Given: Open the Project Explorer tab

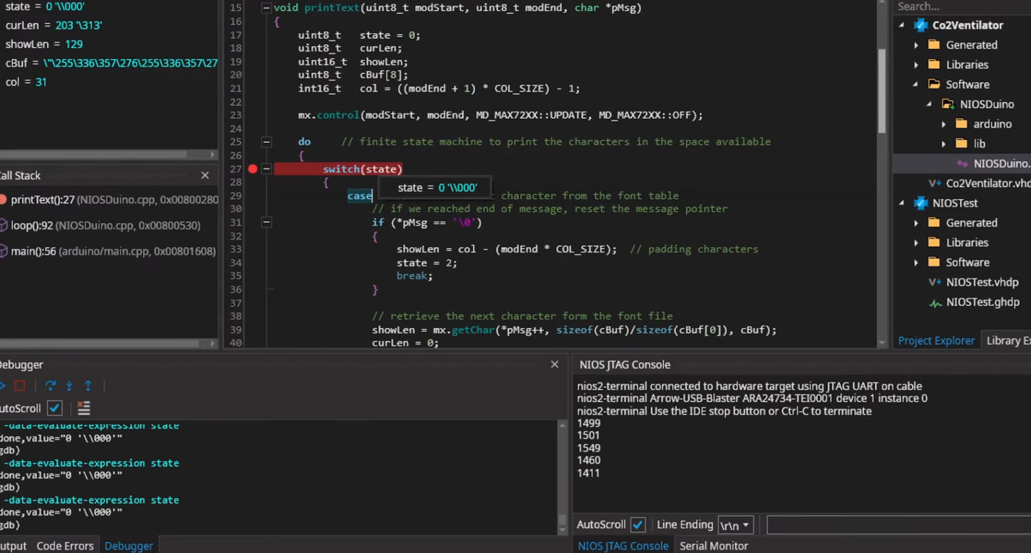Looking at the screenshot, I should (936, 340).
